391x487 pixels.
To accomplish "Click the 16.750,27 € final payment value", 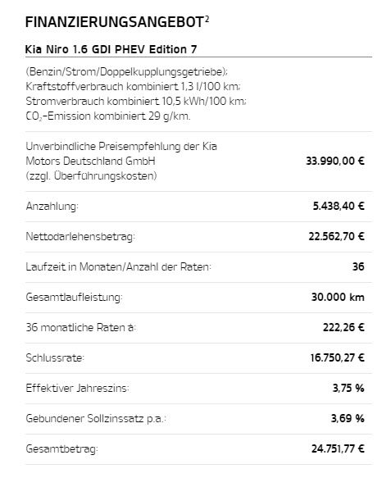I will click(x=337, y=357).
